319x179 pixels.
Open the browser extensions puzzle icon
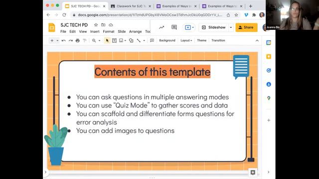pos(254,15)
